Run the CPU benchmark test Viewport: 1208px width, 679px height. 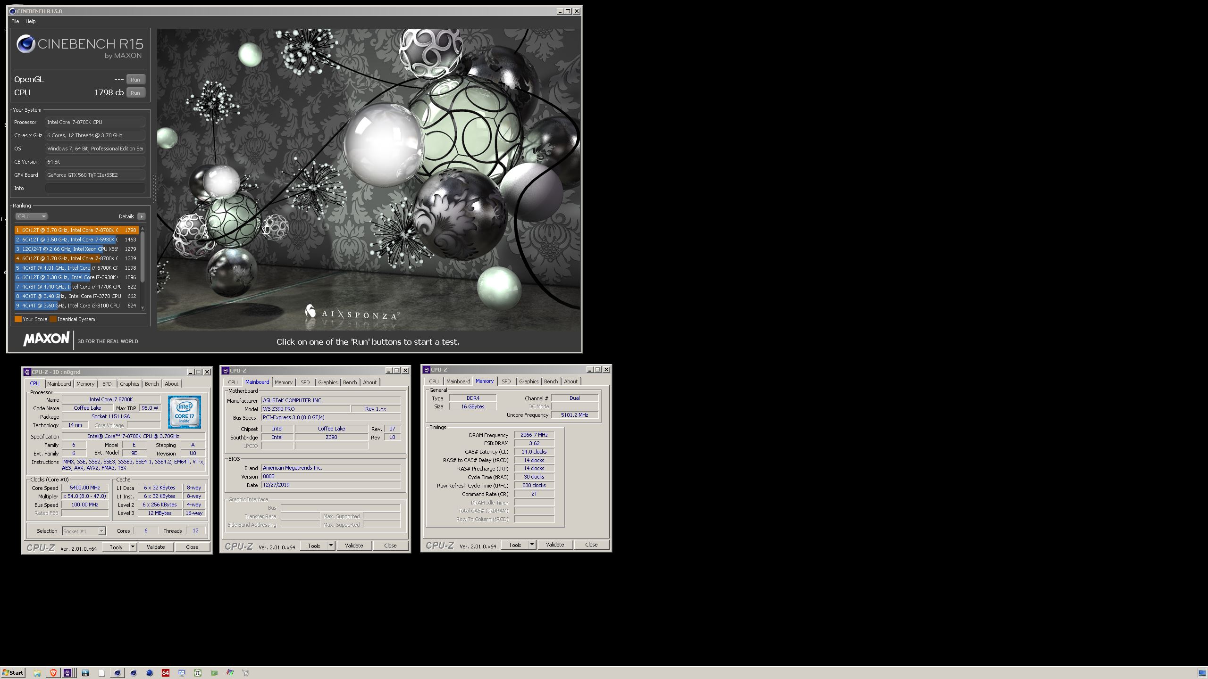coord(135,93)
